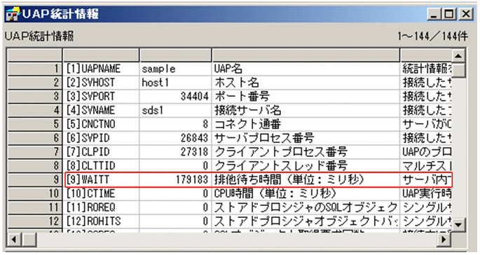480x255 pixels.
Task: Click the value cell 26843
Action: coord(175,138)
